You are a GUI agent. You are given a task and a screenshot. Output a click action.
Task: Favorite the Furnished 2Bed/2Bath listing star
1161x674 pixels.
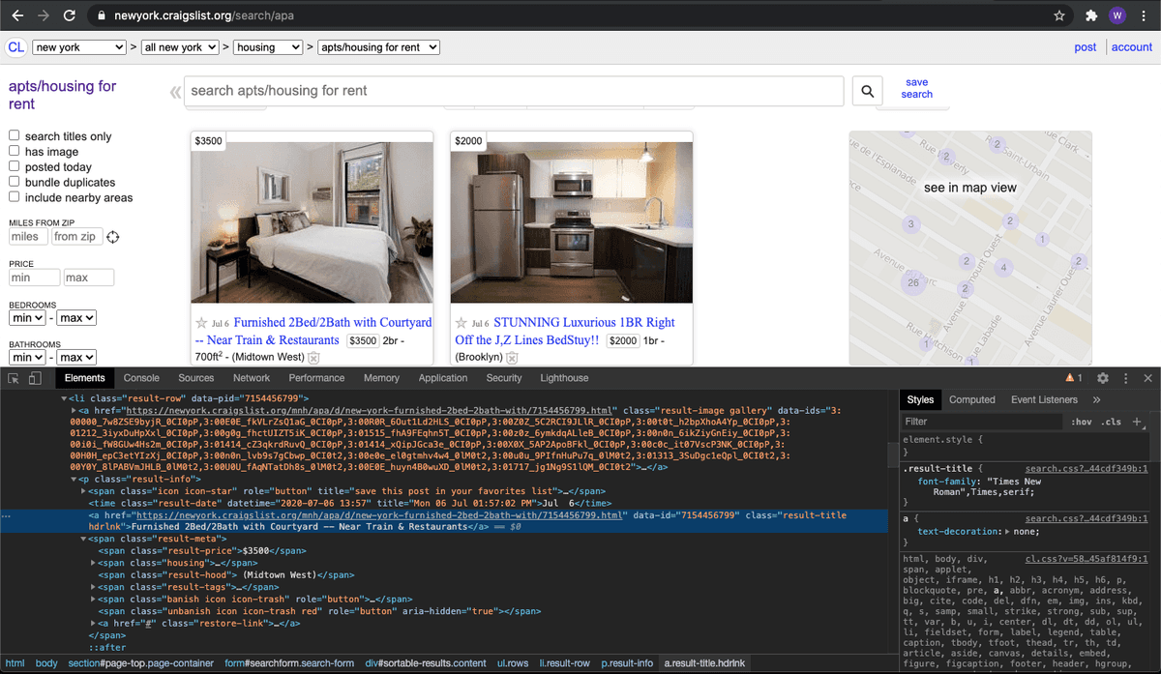[x=201, y=323]
